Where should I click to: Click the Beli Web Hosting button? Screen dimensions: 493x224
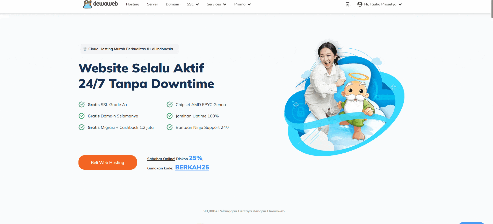pyautogui.click(x=108, y=162)
